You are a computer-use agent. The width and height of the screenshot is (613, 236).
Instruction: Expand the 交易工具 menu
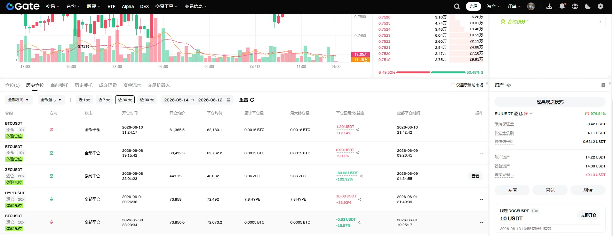click(166, 6)
